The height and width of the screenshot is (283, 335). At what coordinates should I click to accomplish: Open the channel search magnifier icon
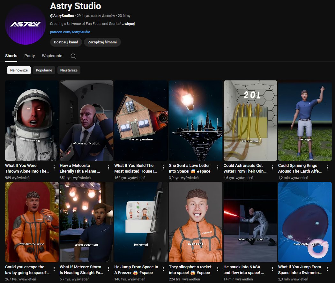(73, 56)
